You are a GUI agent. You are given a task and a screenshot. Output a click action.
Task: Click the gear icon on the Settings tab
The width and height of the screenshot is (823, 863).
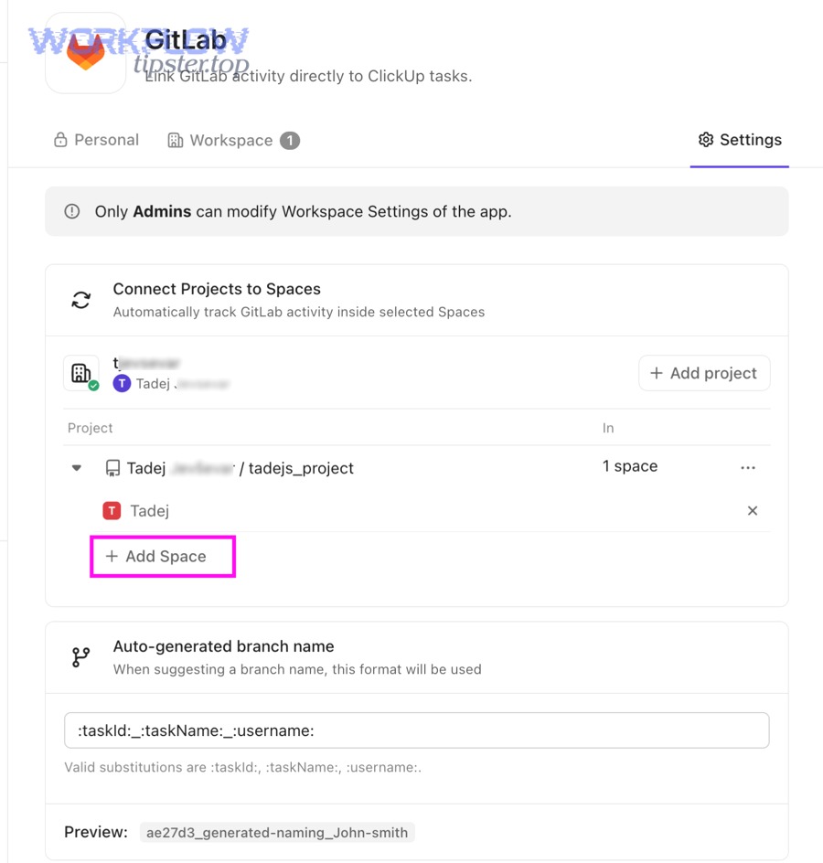705,140
